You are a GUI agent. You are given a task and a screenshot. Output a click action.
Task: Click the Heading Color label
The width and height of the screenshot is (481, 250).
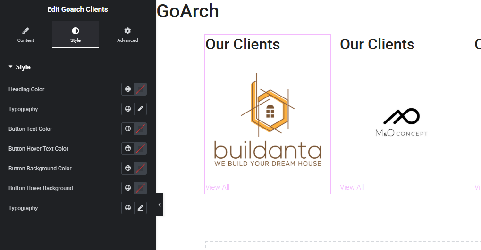[x=26, y=89]
